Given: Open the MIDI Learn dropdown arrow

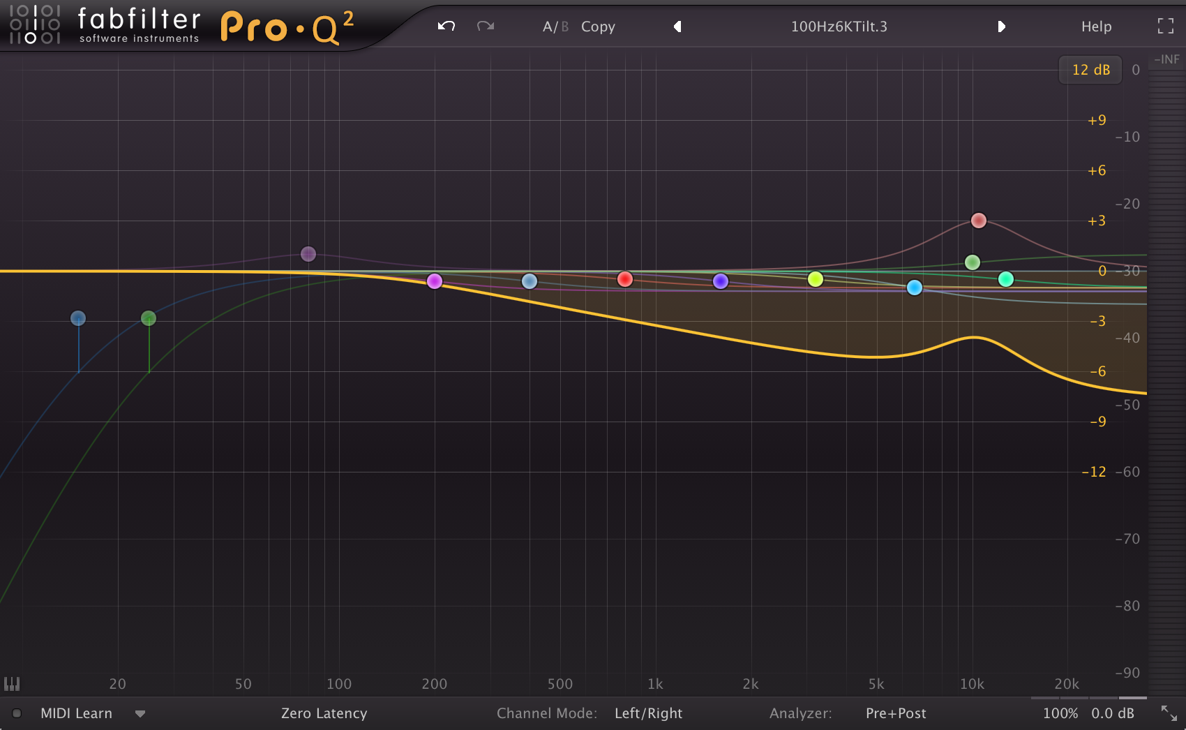Looking at the screenshot, I should pyautogui.click(x=140, y=714).
